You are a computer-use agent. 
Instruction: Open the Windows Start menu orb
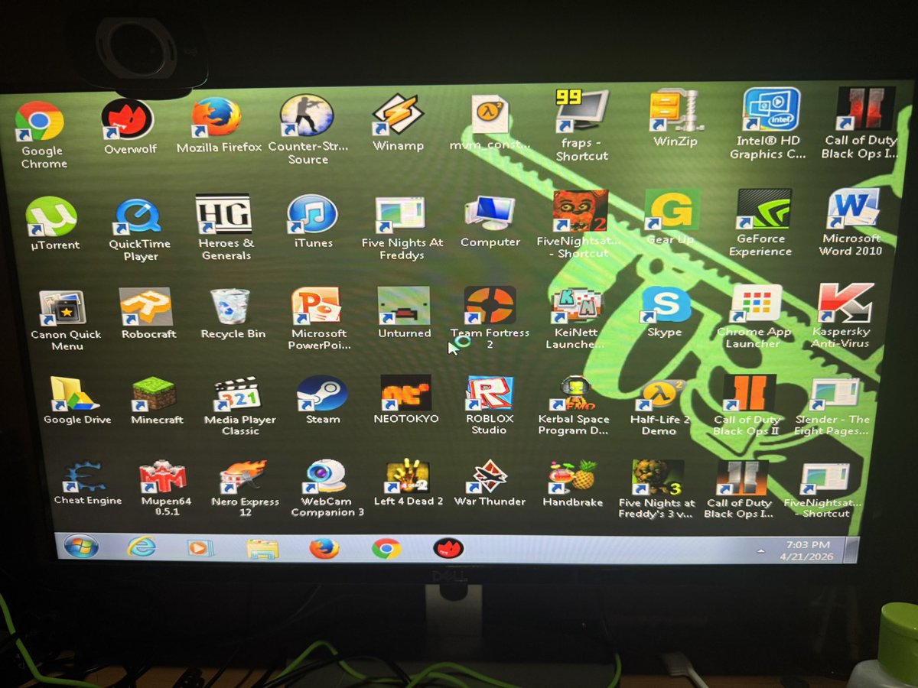click(x=80, y=547)
